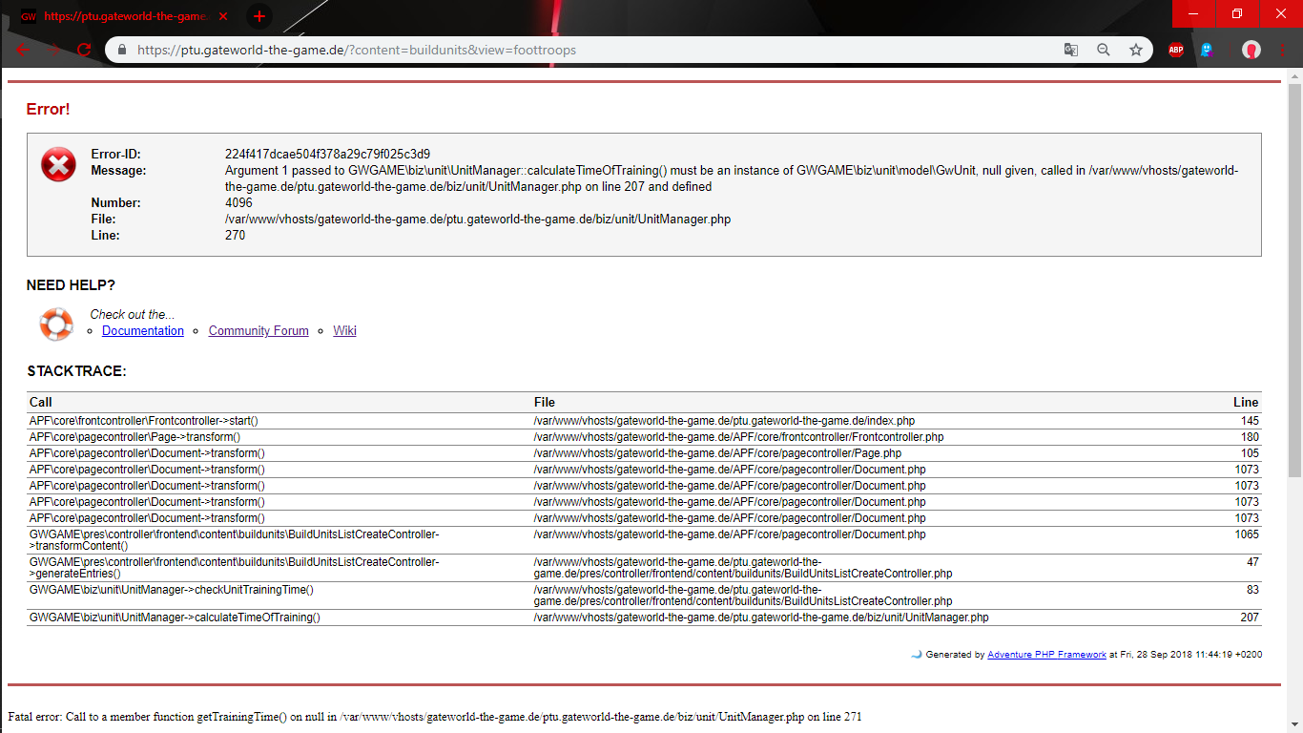The height and width of the screenshot is (733, 1303).
Task: Click the back navigation arrow
Action: (23, 50)
